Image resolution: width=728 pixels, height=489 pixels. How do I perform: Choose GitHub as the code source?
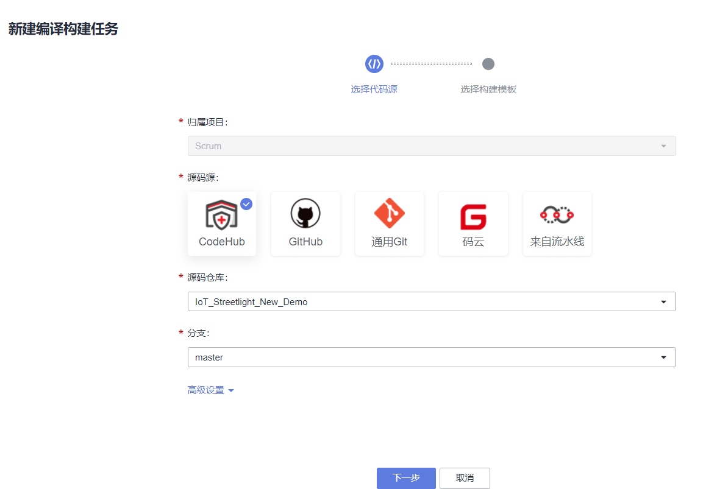(x=305, y=223)
